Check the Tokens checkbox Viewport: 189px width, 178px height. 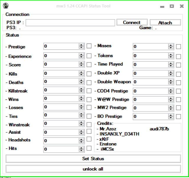tap(178, 56)
